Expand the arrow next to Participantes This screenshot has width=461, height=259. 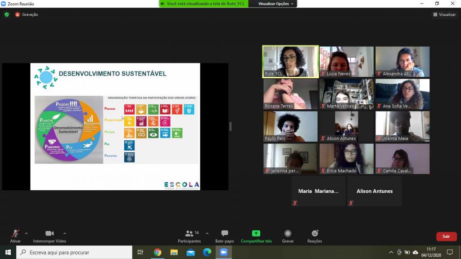[207, 233]
